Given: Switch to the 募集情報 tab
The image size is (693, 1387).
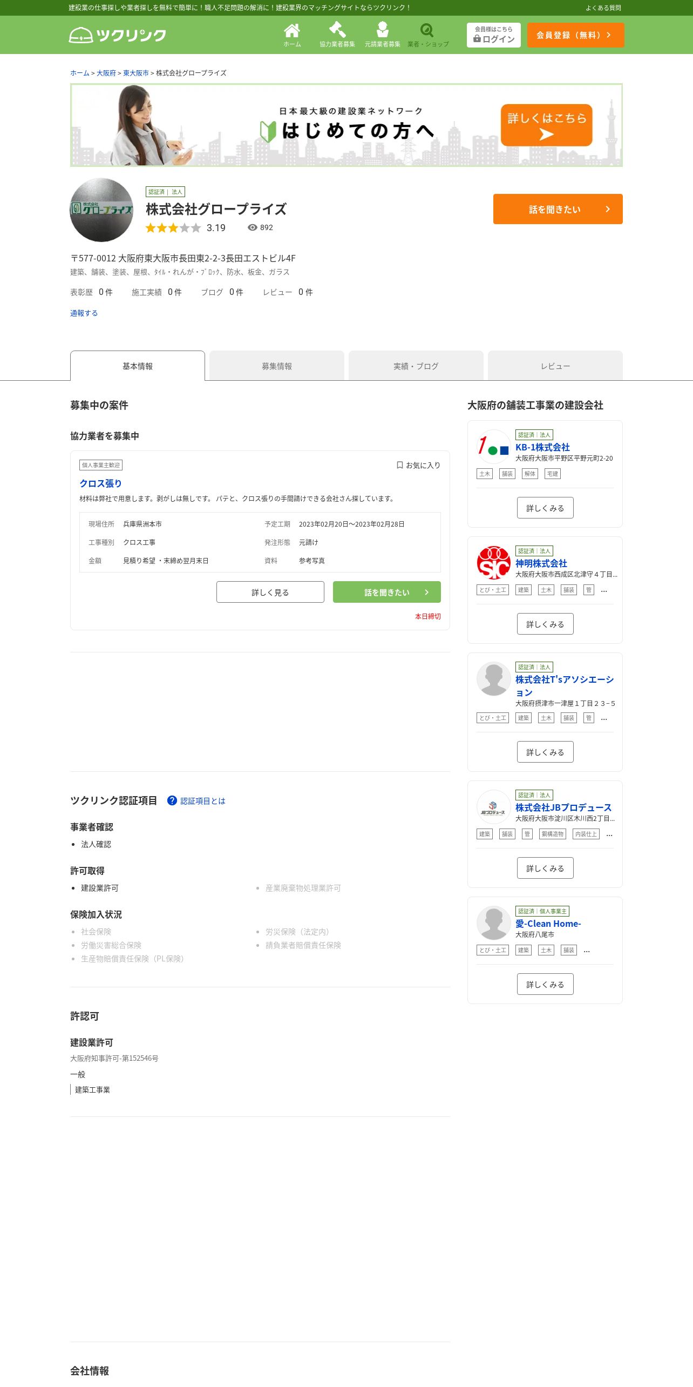Looking at the screenshot, I should tap(277, 366).
